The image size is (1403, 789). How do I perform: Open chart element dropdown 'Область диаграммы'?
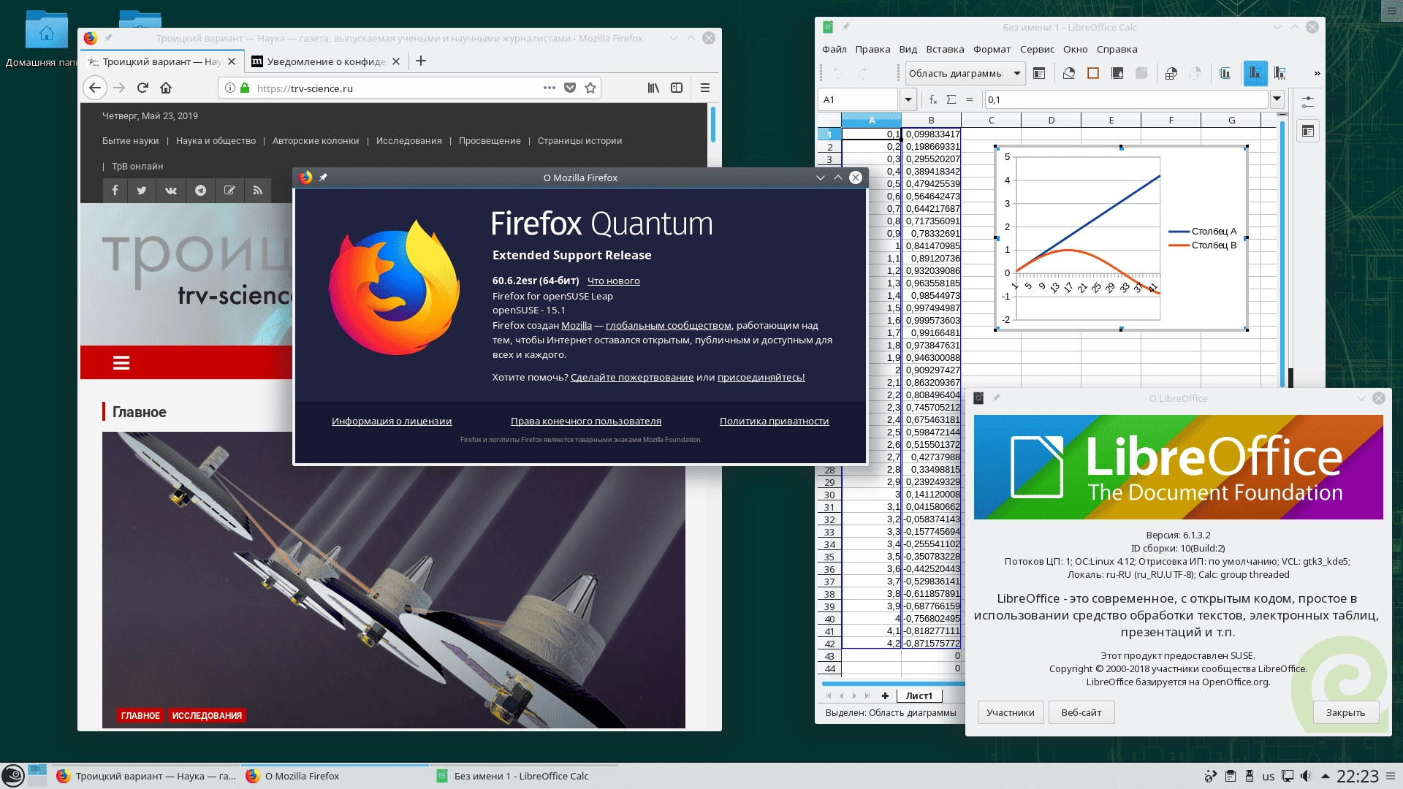pos(965,73)
